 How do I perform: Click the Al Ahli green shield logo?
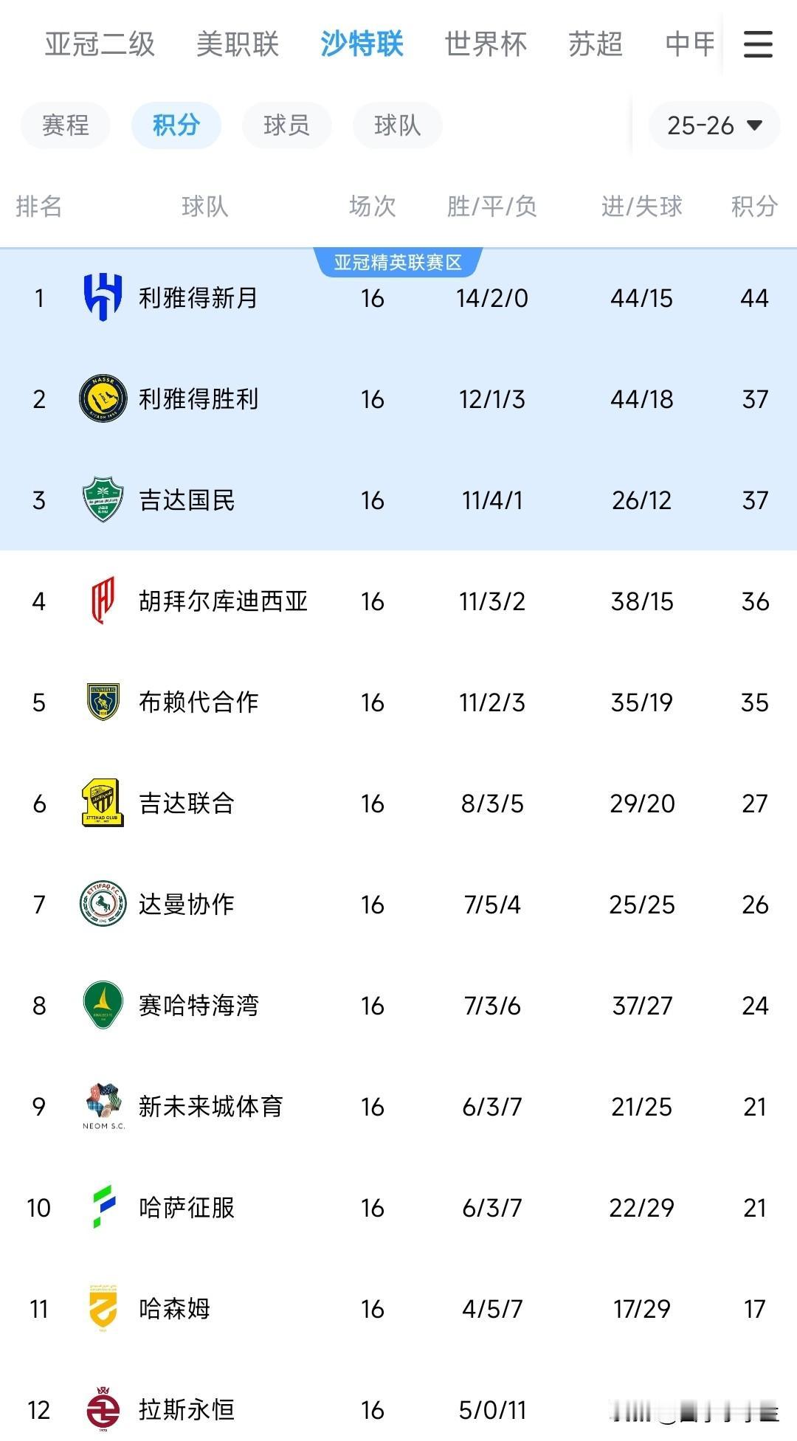(x=103, y=500)
